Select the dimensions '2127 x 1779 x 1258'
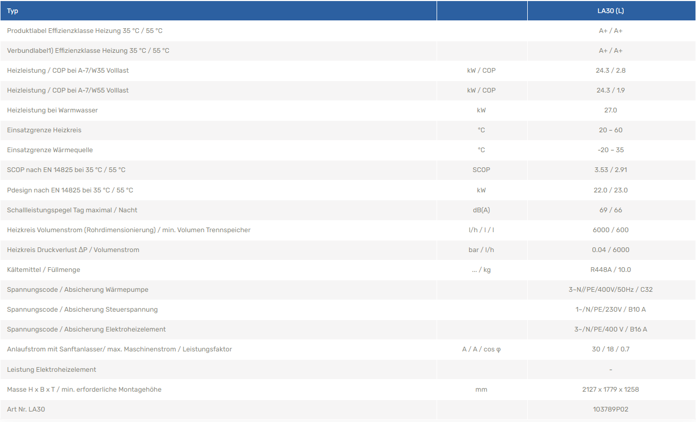Image resolution: width=696 pixels, height=422 pixels. (x=611, y=390)
